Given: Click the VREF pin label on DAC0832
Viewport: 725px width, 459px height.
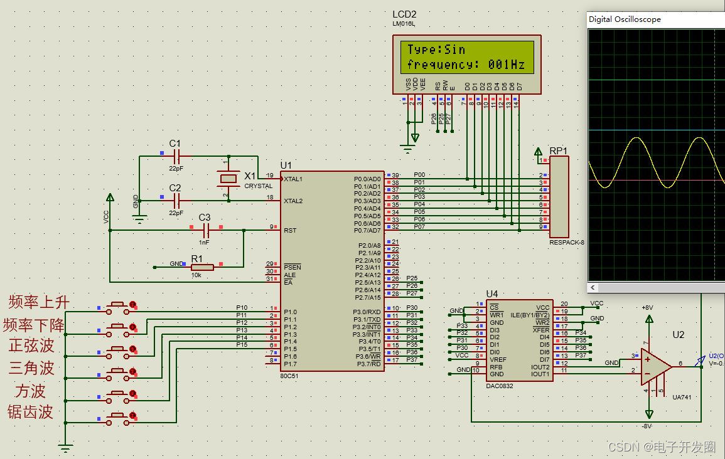Looking at the screenshot, I should tap(498, 360).
